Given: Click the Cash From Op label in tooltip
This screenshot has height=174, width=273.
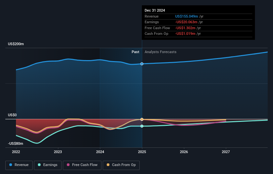Looking at the screenshot, I should click(x=156, y=34).
